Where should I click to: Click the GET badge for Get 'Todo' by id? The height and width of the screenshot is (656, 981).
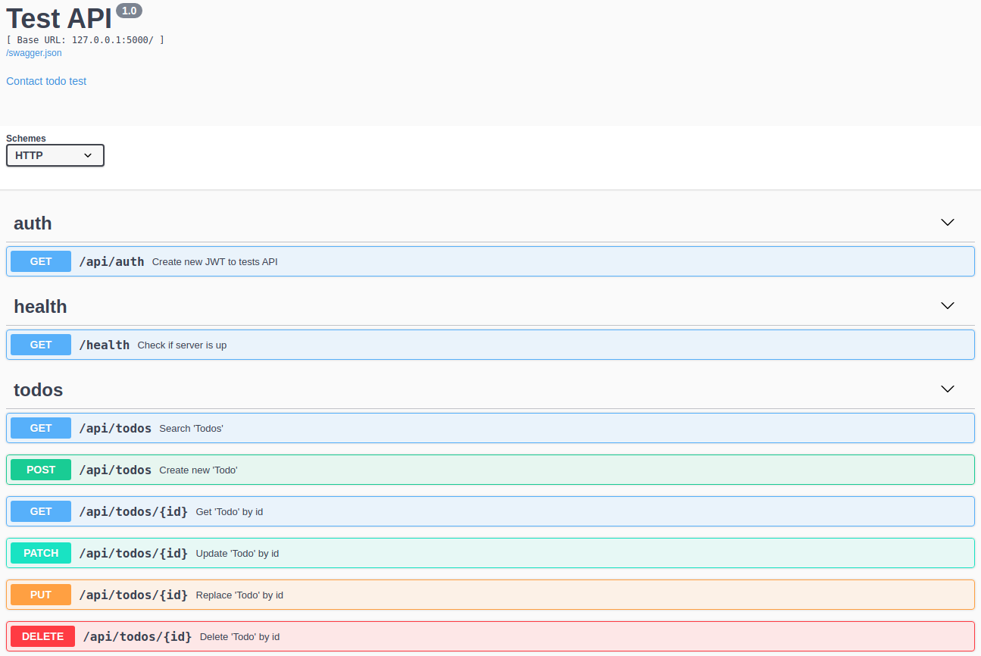pyautogui.click(x=41, y=511)
